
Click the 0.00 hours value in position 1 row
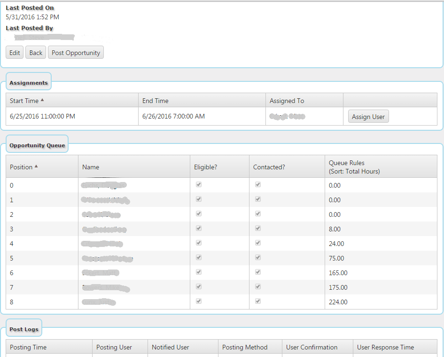tap(335, 200)
